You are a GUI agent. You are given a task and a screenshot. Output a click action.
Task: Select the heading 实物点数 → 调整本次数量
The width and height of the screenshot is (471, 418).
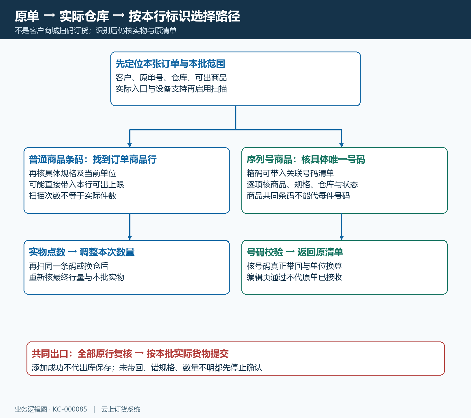(x=82, y=252)
